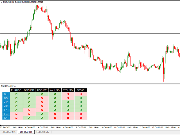This screenshot has width=180, height=135.
Task: Click GBPUSD H1 down-trend arrow
Action: [x=29, y=110]
